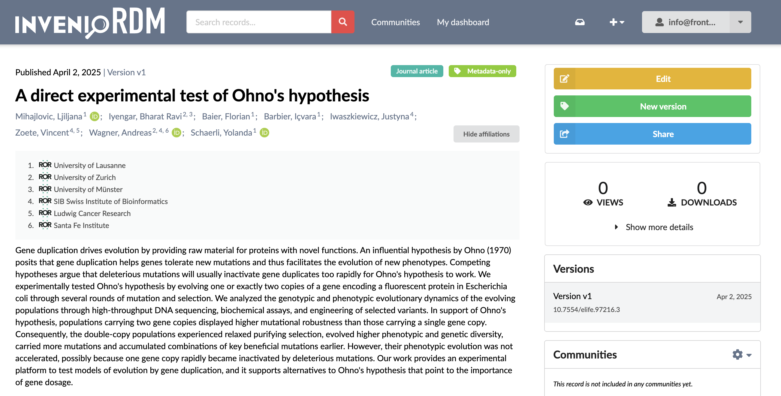Open the plus quick-create dropdown
Viewport: 781px width, 396px height.
[x=617, y=22]
